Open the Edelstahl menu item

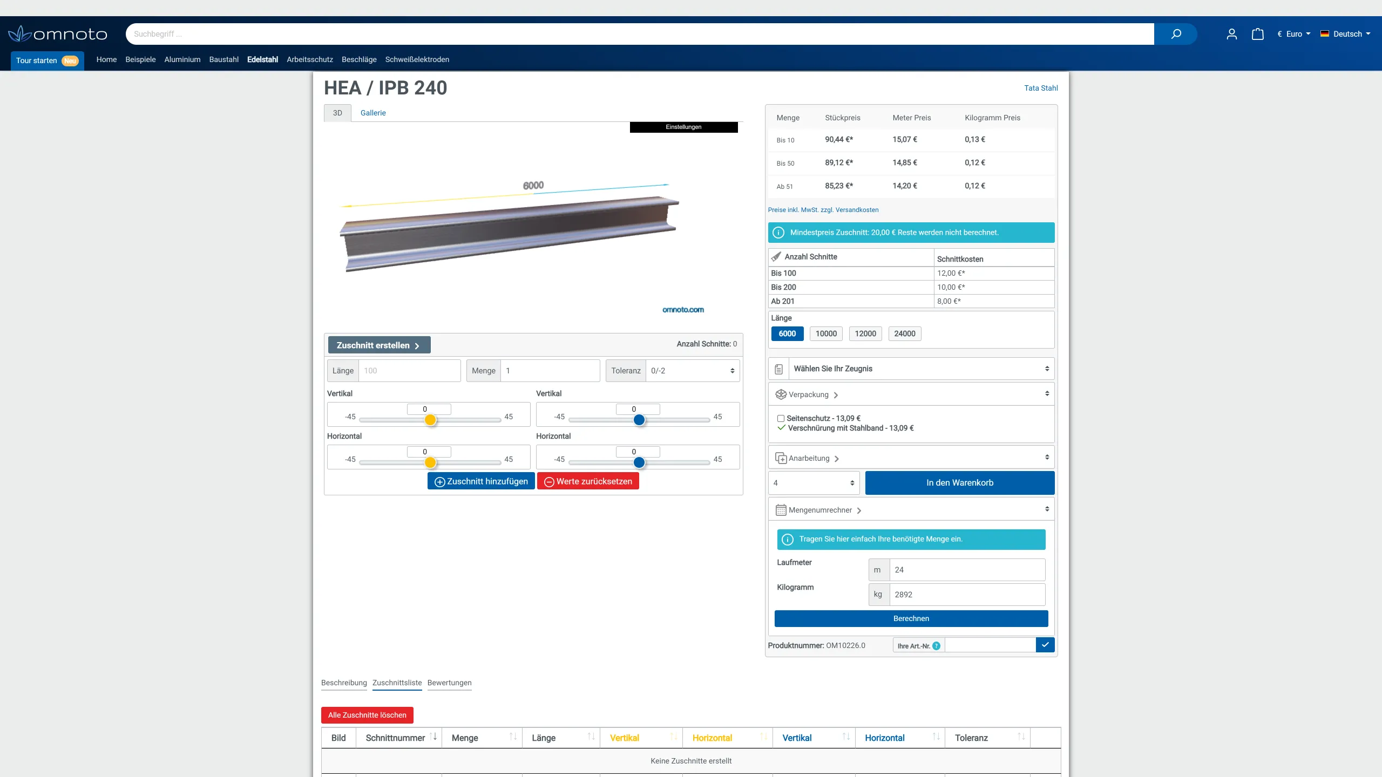coord(262,59)
